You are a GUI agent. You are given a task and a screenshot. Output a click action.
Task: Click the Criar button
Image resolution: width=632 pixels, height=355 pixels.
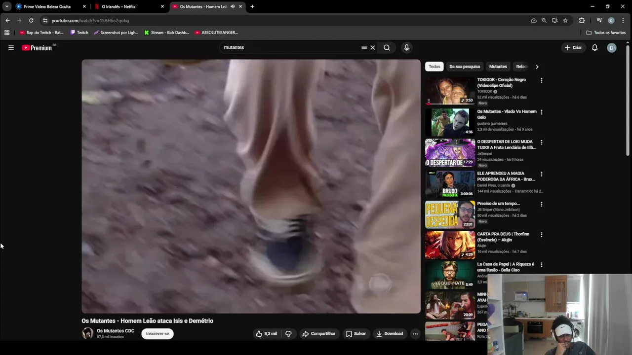coord(573,48)
